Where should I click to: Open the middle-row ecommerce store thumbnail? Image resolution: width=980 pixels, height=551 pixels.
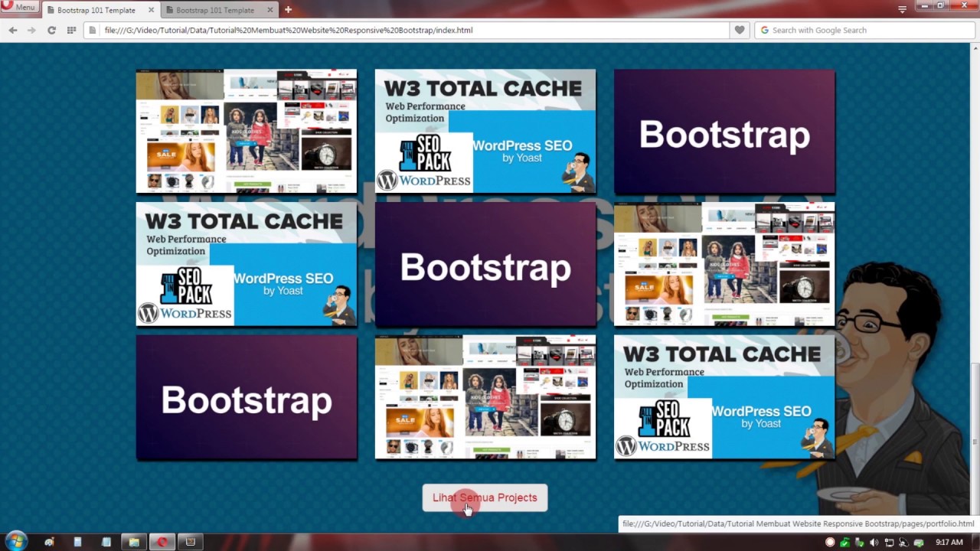click(x=724, y=264)
